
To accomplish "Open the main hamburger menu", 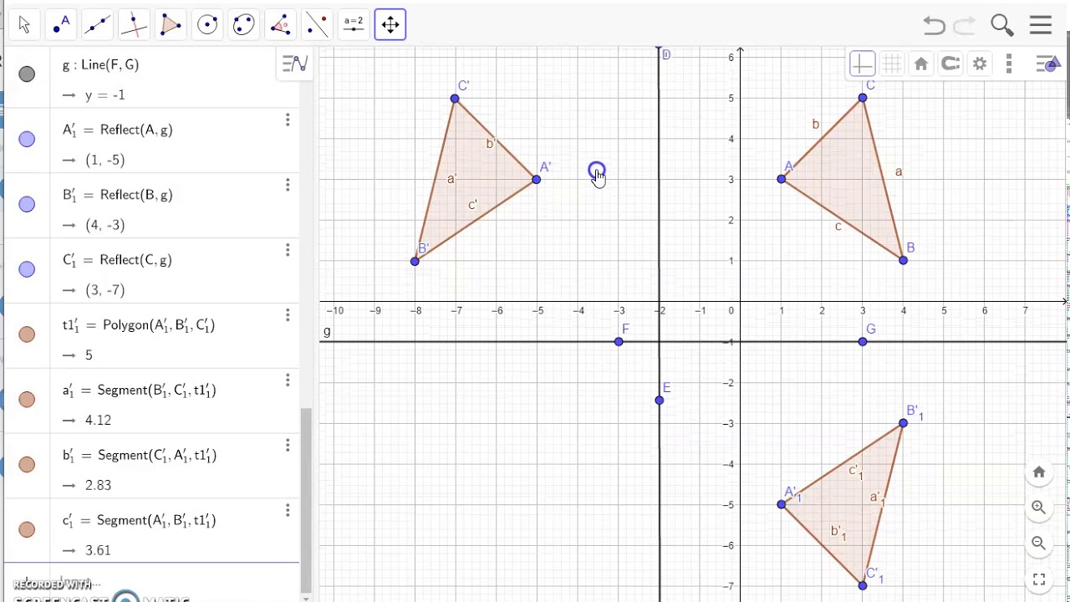I will pos(1041,25).
